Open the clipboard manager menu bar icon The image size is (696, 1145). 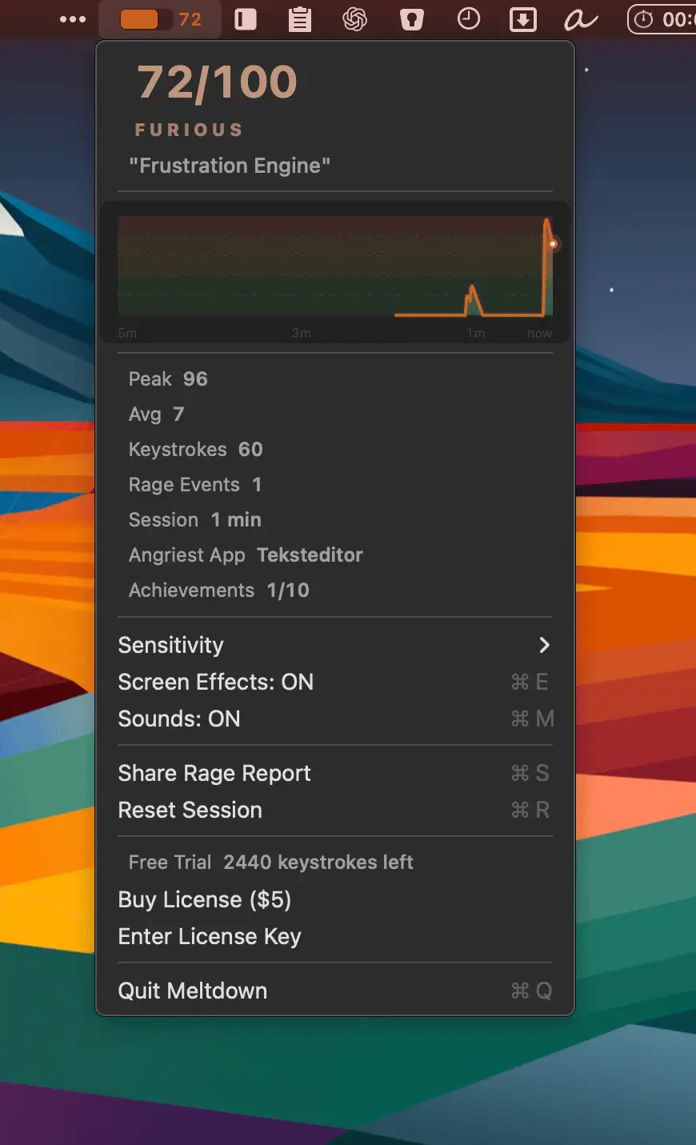[x=300, y=19]
